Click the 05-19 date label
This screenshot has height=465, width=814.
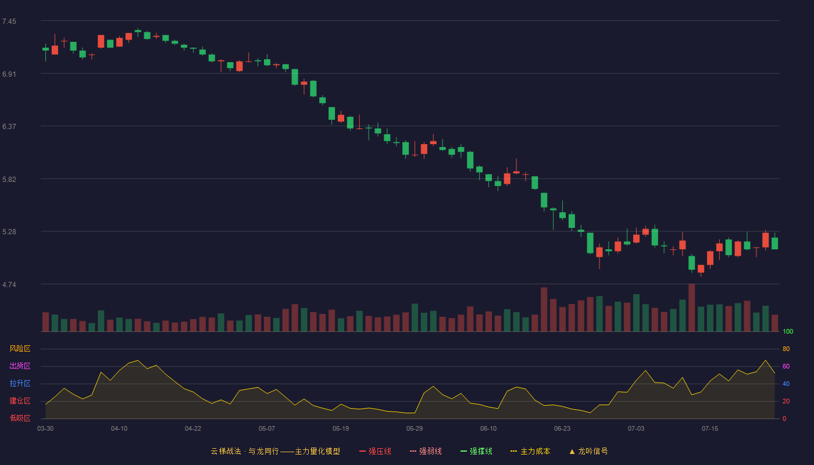click(341, 428)
